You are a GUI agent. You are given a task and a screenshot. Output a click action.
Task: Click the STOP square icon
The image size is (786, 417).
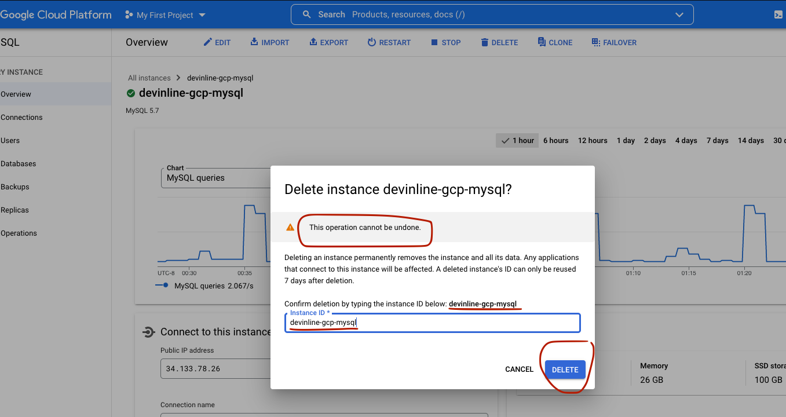click(x=434, y=42)
